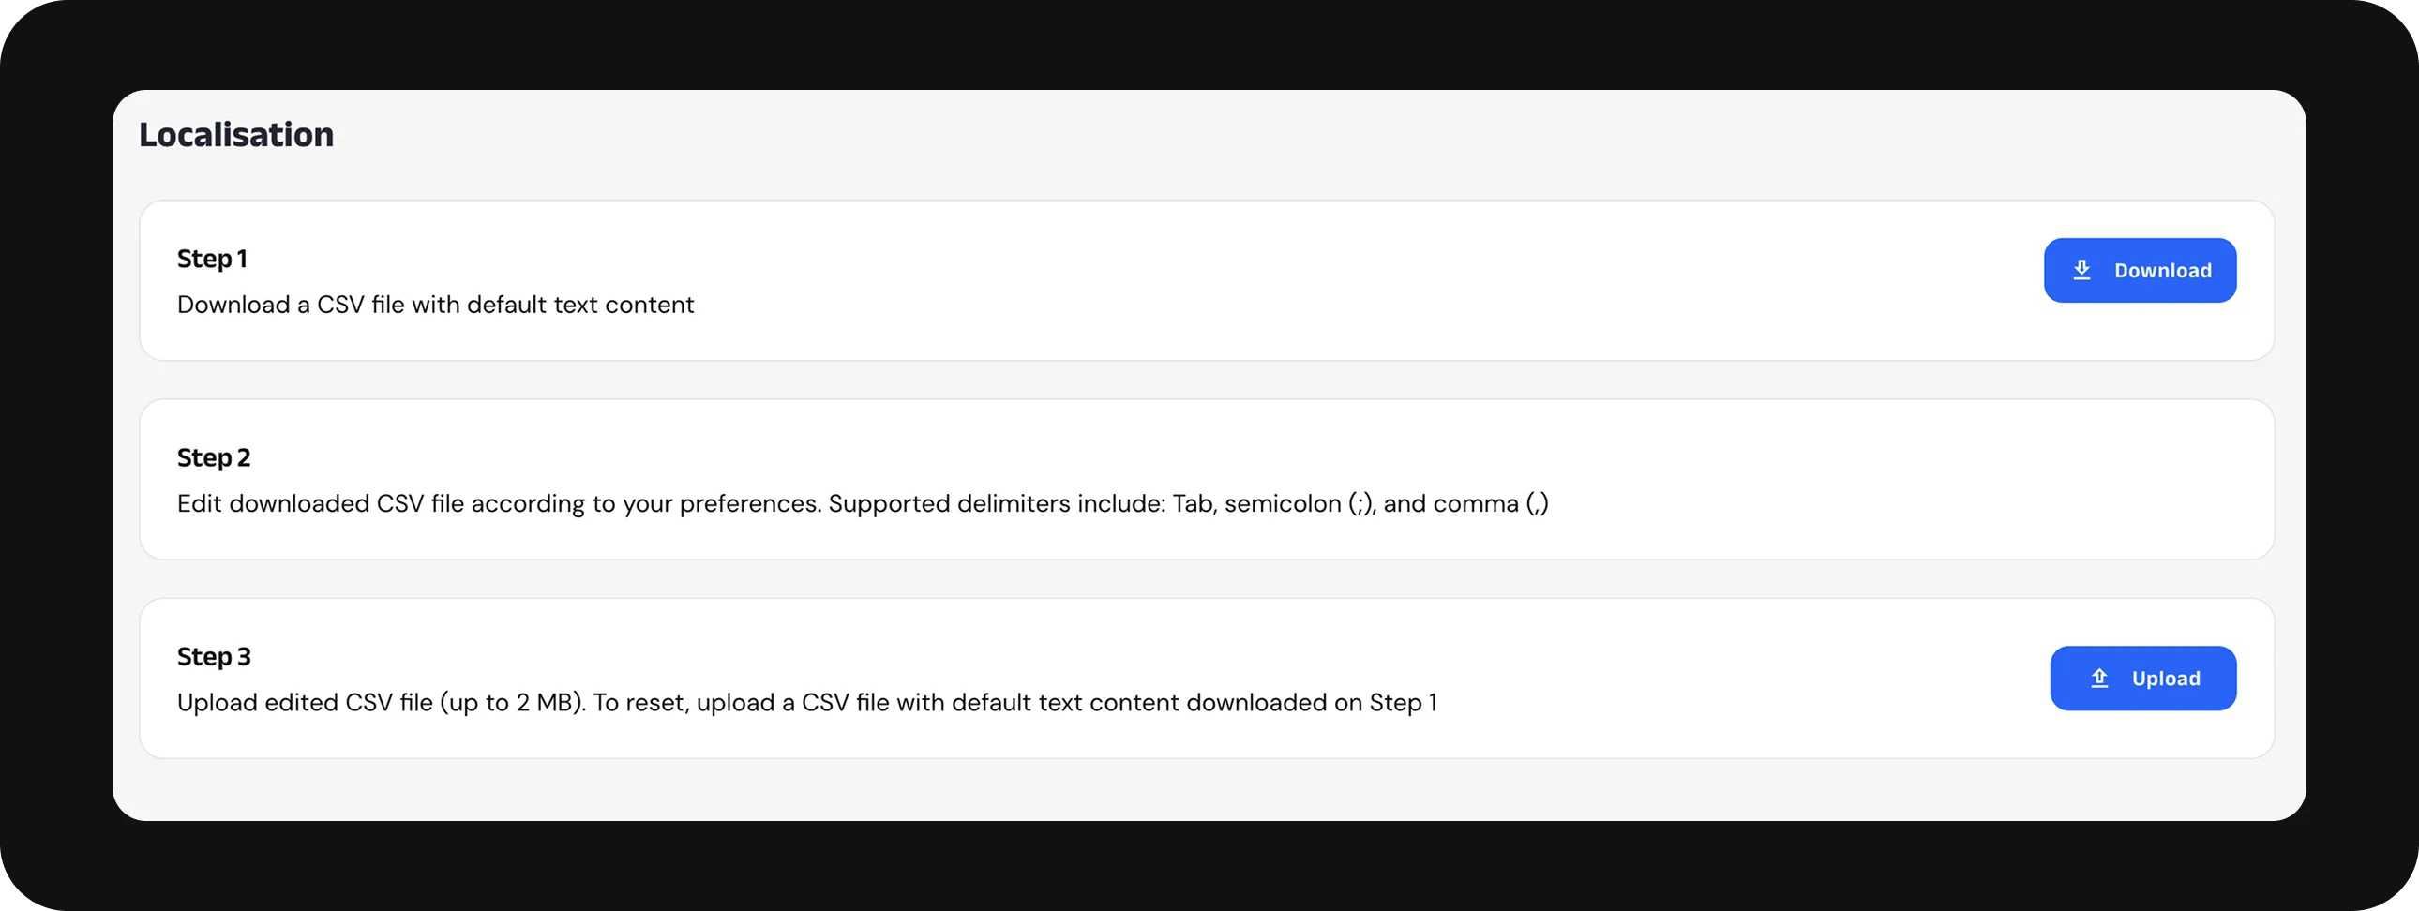Click the 'Download a CSV file' description
The height and width of the screenshot is (911, 2419).
435,305
